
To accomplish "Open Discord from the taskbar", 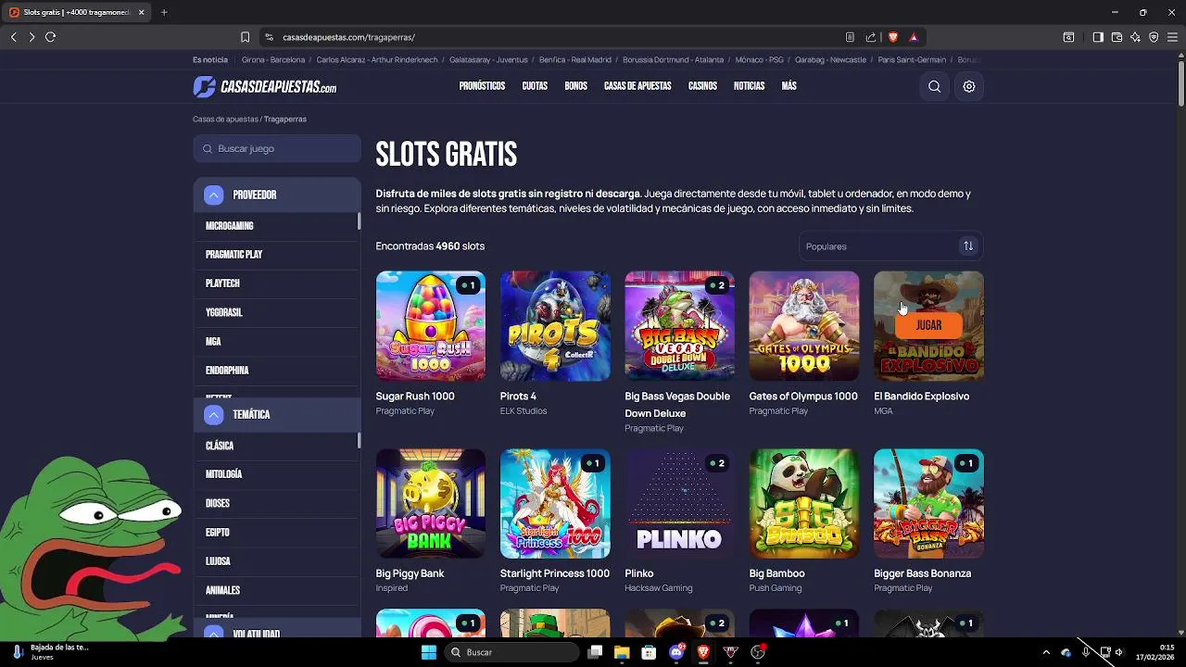I will click(x=677, y=652).
